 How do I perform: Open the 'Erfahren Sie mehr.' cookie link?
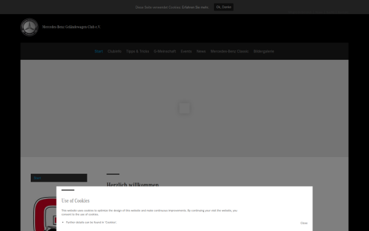pyautogui.click(x=196, y=7)
